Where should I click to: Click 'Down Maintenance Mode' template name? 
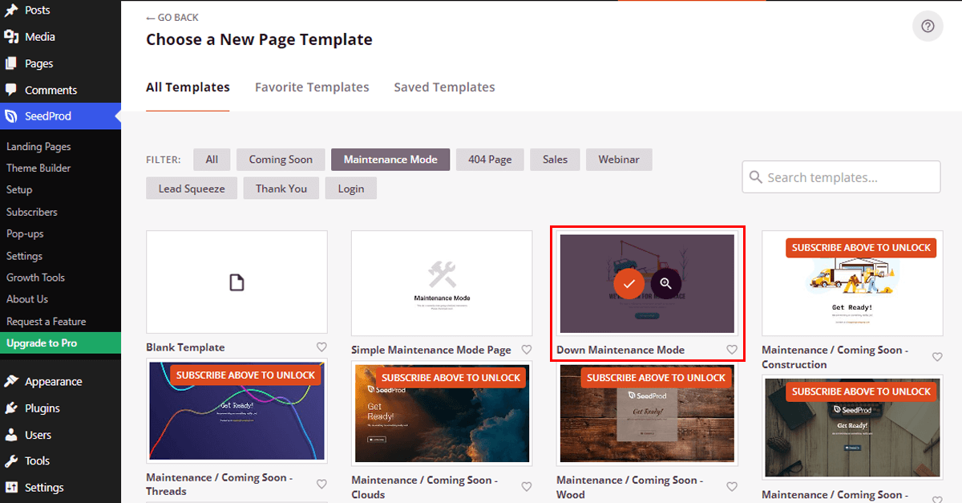coord(620,350)
